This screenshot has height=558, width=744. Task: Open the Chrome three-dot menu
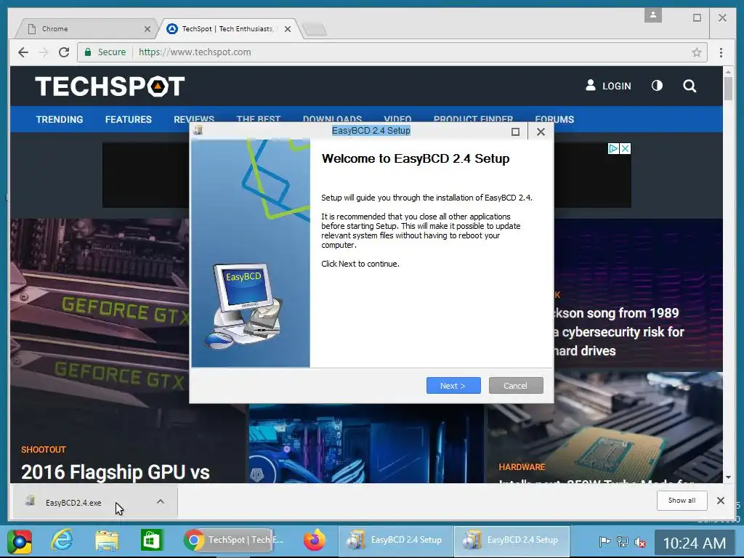click(721, 52)
